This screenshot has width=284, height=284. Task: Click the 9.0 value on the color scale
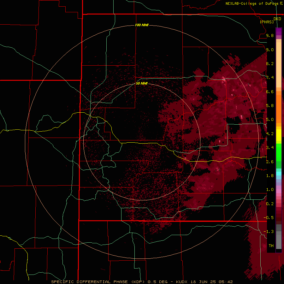click(270, 50)
